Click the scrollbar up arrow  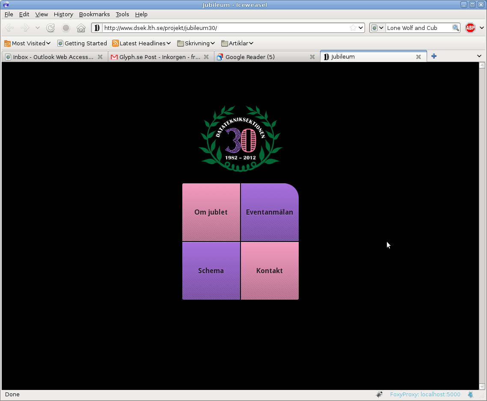482,65
